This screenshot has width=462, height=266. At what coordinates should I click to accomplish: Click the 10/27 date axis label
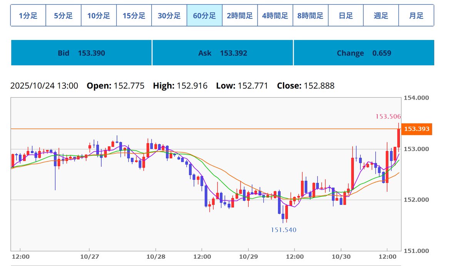(x=89, y=256)
